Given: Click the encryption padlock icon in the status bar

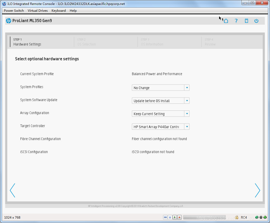Looking at the screenshot, I should (x=237, y=217).
